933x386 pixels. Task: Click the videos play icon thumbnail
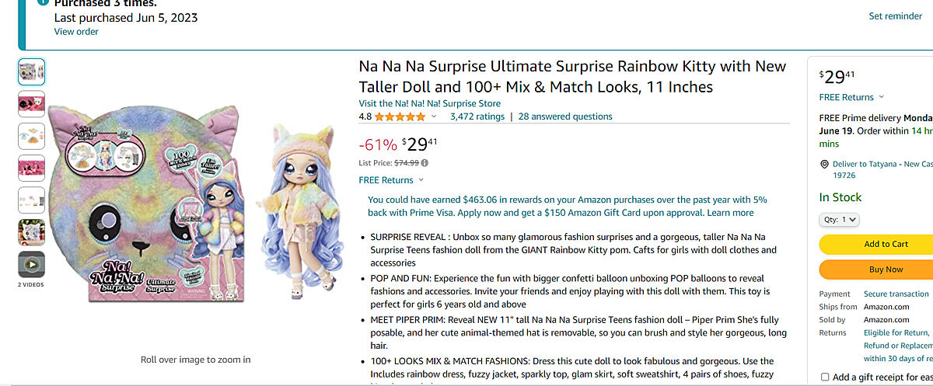pos(31,265)
